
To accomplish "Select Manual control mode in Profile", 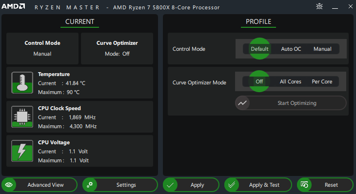I will click(x=322, y=49).
